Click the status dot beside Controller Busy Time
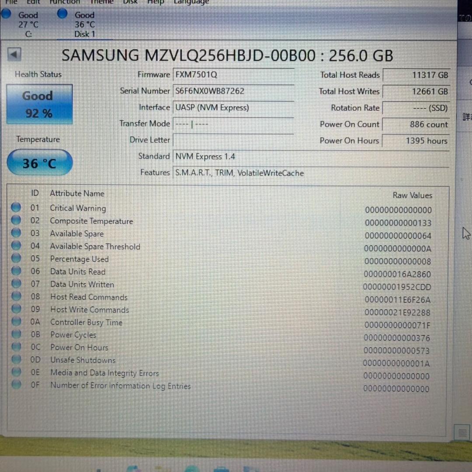 pyautogui.click(x=16, y=321)
